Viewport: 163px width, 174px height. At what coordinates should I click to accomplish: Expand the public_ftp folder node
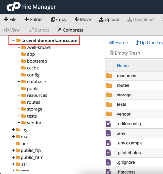tap(13, 150)
